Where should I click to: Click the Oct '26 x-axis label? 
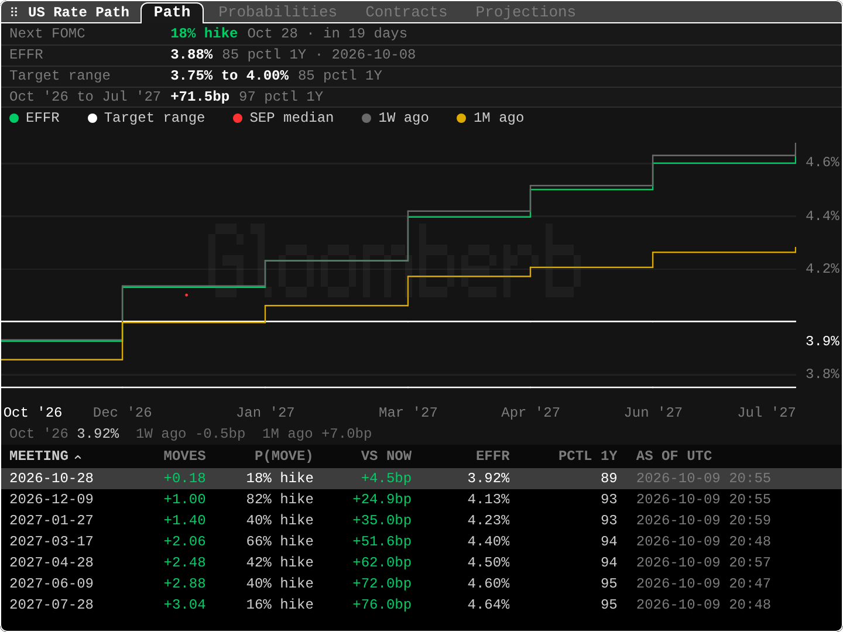[x=33, y=413]
